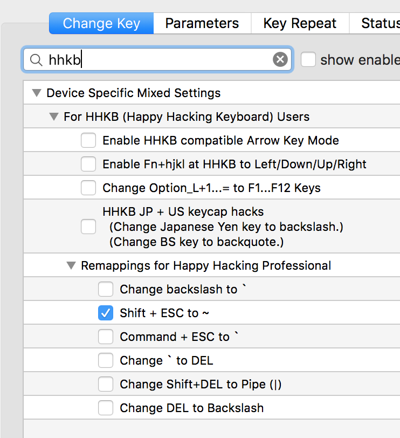Check Change backslash to backquote option
The width and height of the screenshot is (400, 438).
[x=106, y=289]
